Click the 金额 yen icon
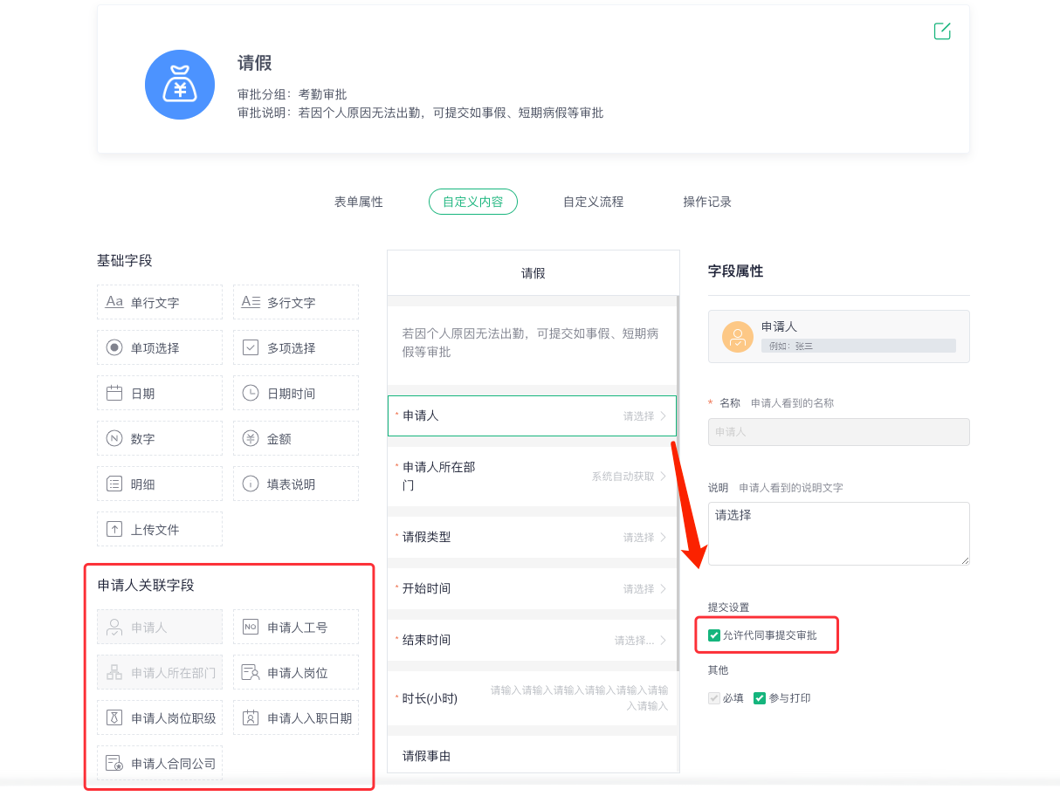Image resolution: width=1060 pixels, height=803 pixels. click(x=251, y=438)
